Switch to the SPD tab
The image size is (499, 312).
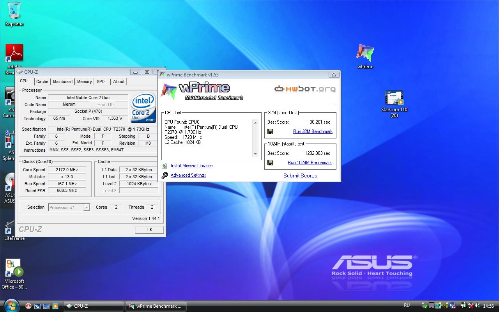pyautogui.click(x=101, y=82)
